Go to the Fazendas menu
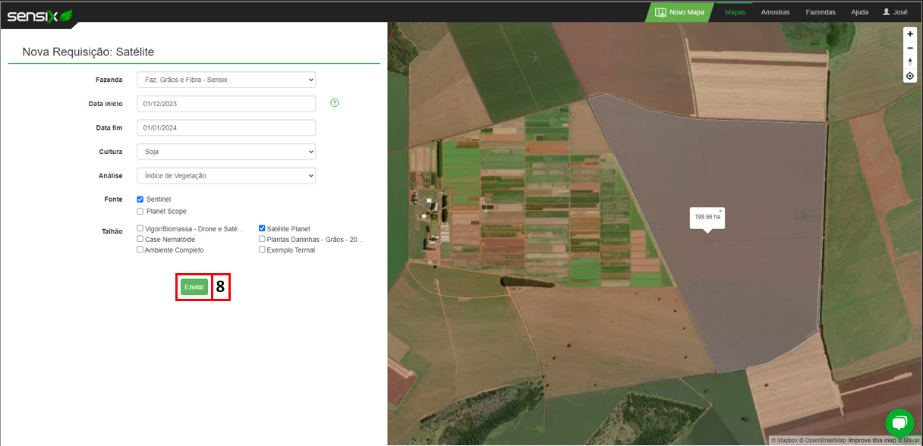The height and width of the screenshot is (446, 923). click(x=821, y=12)
